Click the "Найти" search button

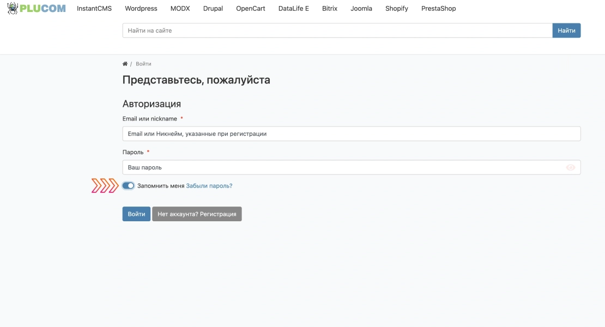point(566,31)
